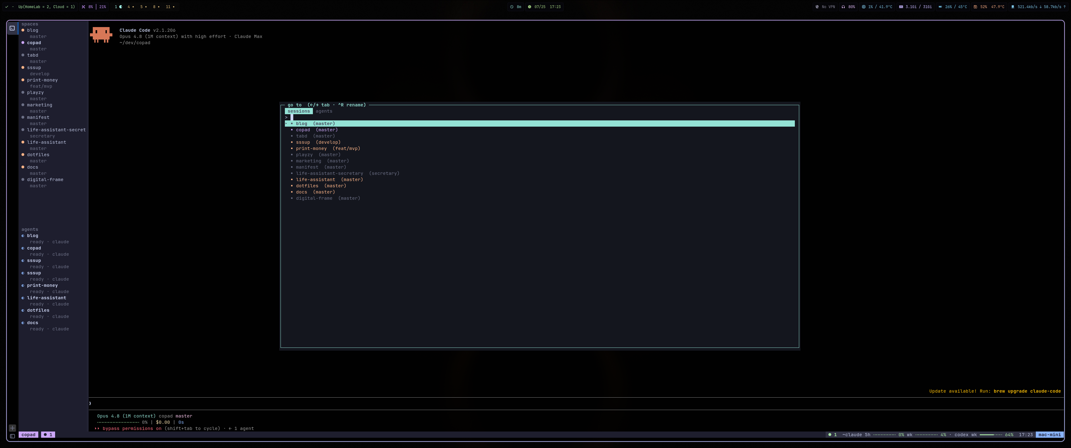The width and height of the screenshot is (1071, 448).
Task: Switch to the agents tab in go to dialog
Action: click(x=323, y=111)
